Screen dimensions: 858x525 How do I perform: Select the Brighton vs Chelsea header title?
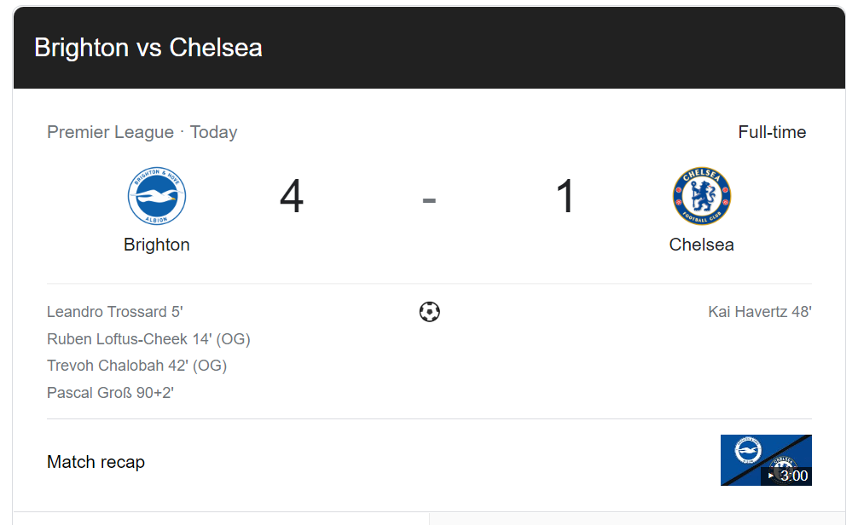(148, 48)
